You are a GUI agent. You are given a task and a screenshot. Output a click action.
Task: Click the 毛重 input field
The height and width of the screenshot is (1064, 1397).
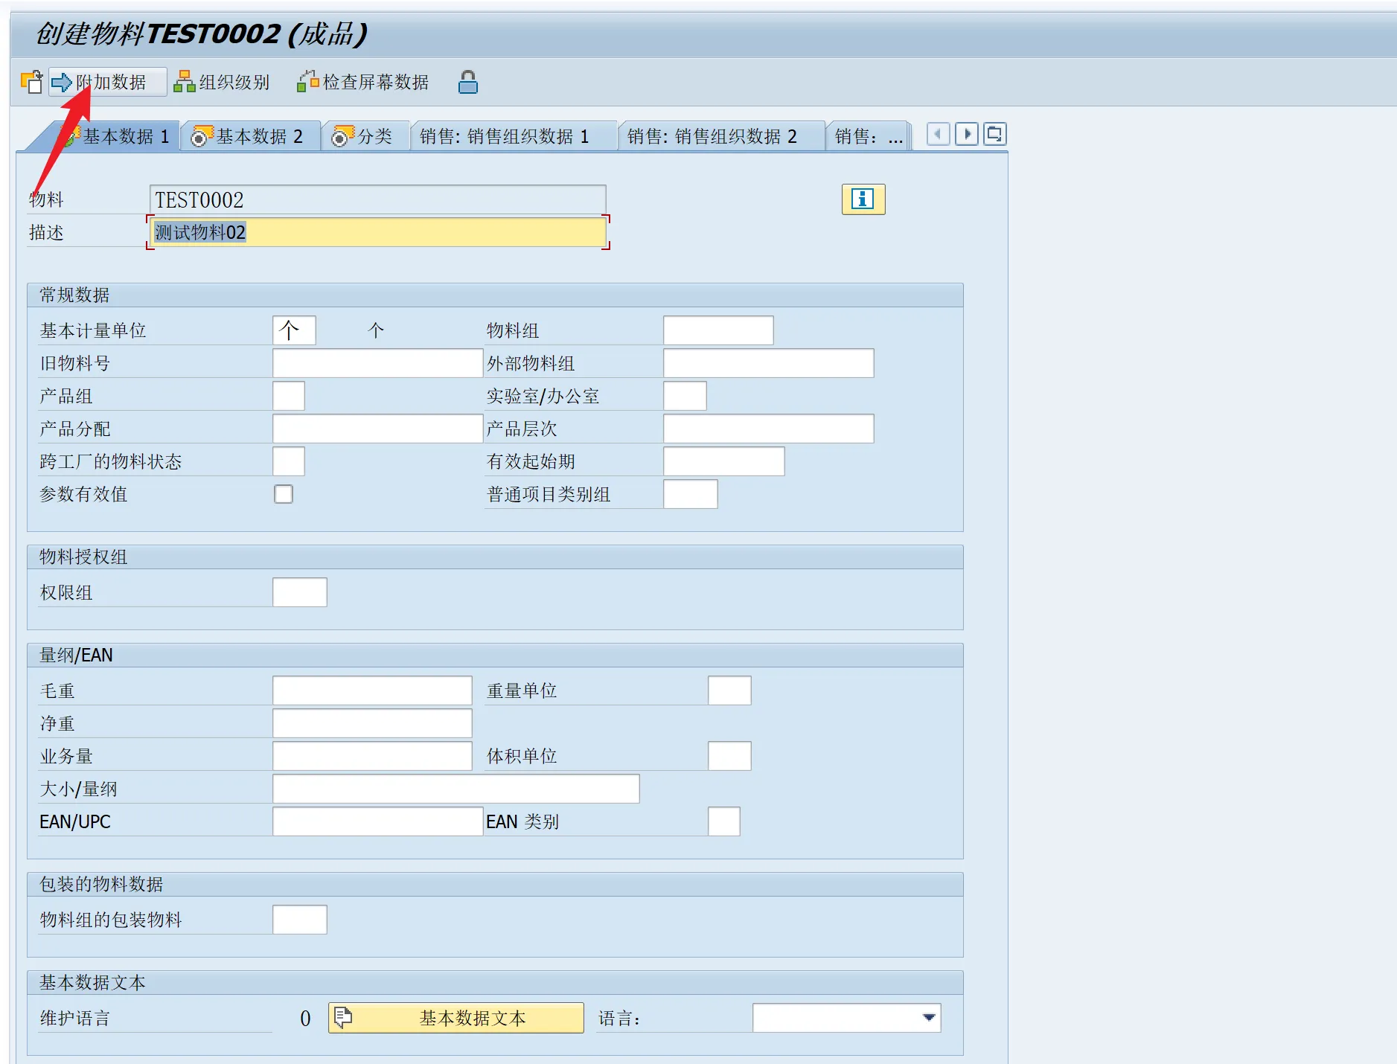pos(371,690)
